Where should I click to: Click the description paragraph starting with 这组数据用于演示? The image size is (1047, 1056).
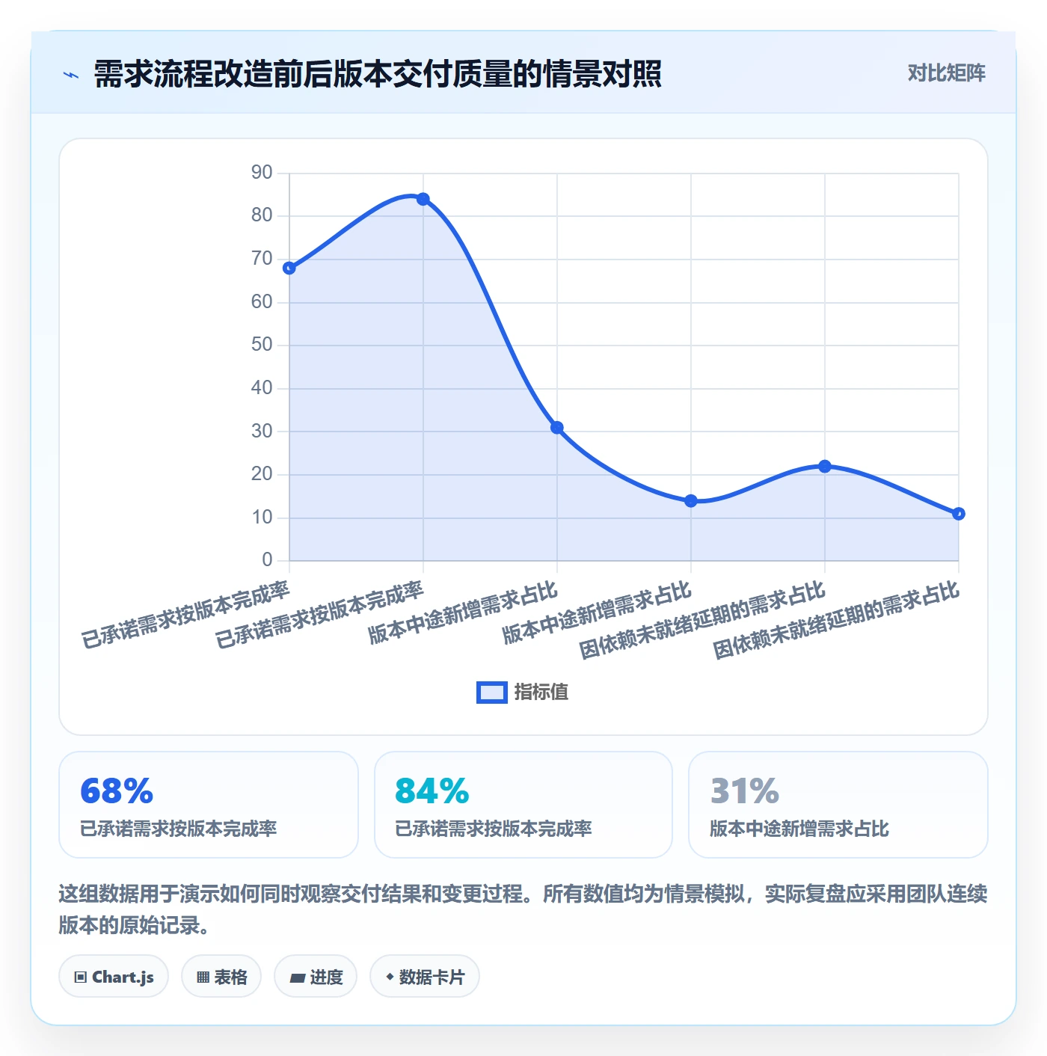pos(523,909)
